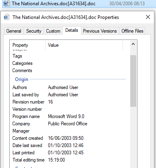This screenshot has width=156, height=168.
Task: Switch to the Offline Files tab
Action: click(x=132, y=31)
